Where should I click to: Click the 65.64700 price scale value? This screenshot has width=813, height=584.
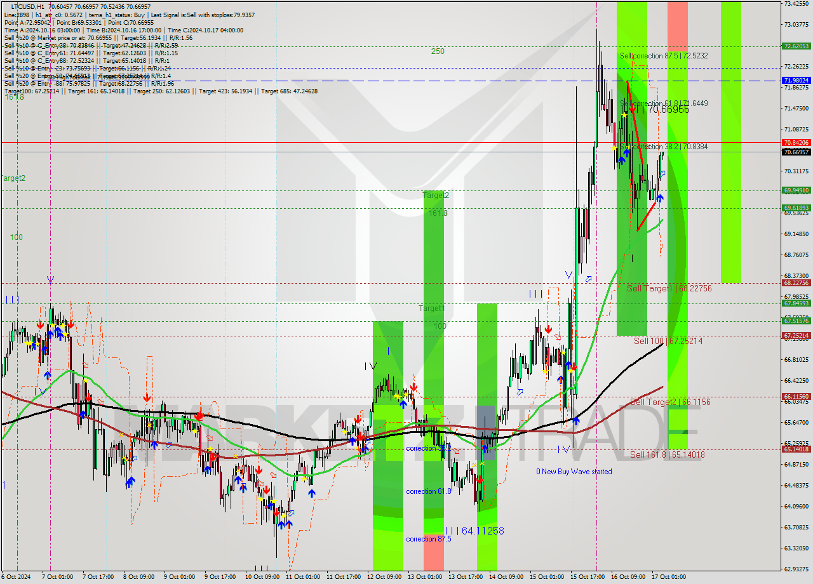(x=796, y=423)
